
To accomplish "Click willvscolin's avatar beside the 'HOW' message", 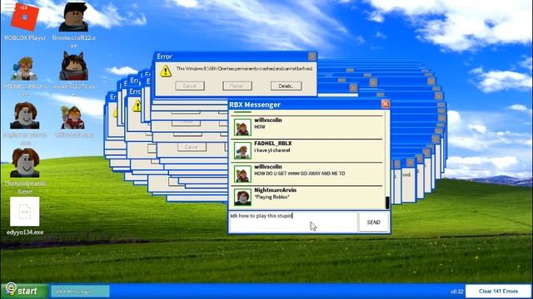I will click(x=242, y=127).
